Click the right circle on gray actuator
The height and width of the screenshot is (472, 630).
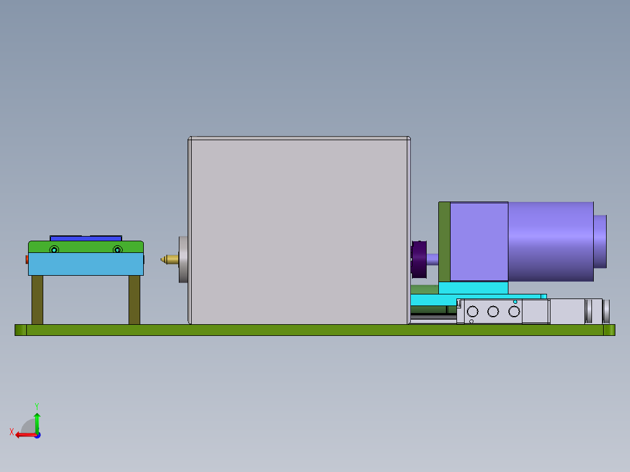click(514, 311)
